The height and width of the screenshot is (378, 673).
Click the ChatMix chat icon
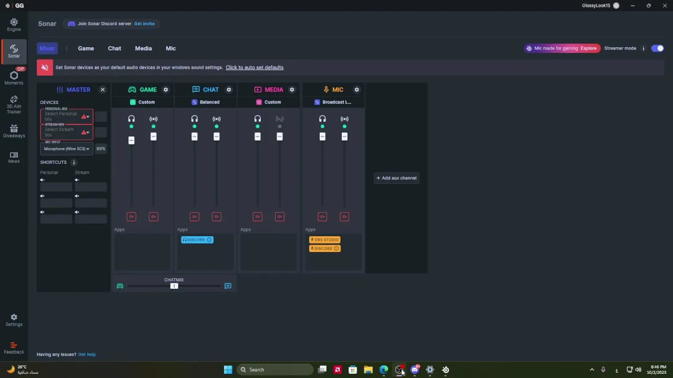click(x=228, y=286)
